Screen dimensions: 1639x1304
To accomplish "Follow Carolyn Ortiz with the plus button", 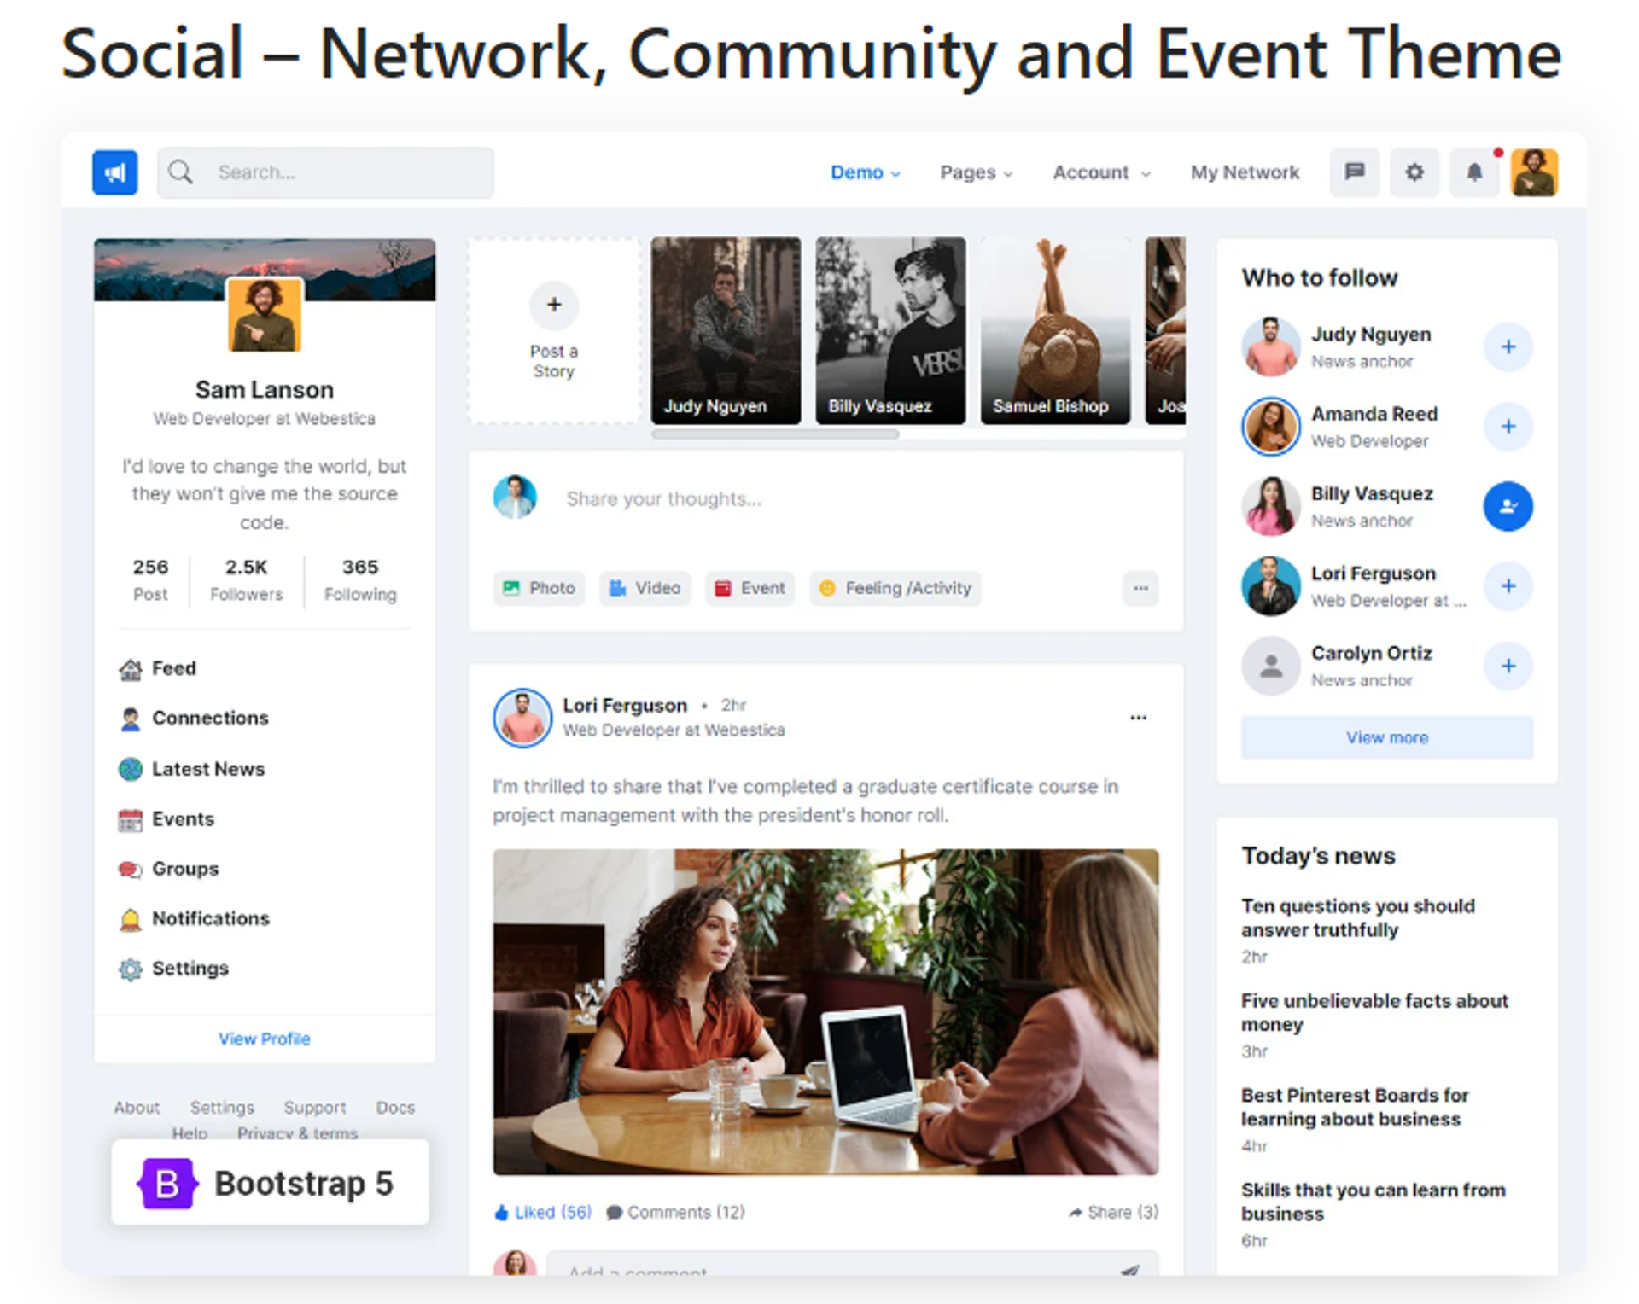I will [x=1508, y=666].
